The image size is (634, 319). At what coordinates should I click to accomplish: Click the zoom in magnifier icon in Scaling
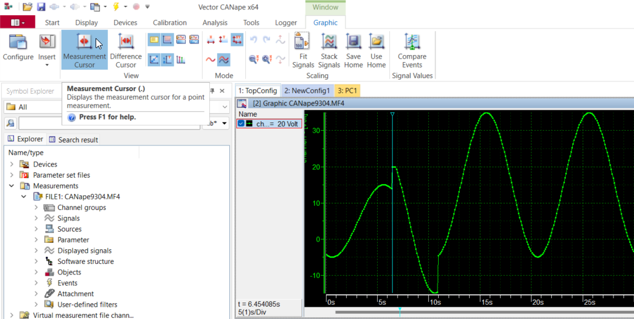pyautogui.click(x=266, y=59)
